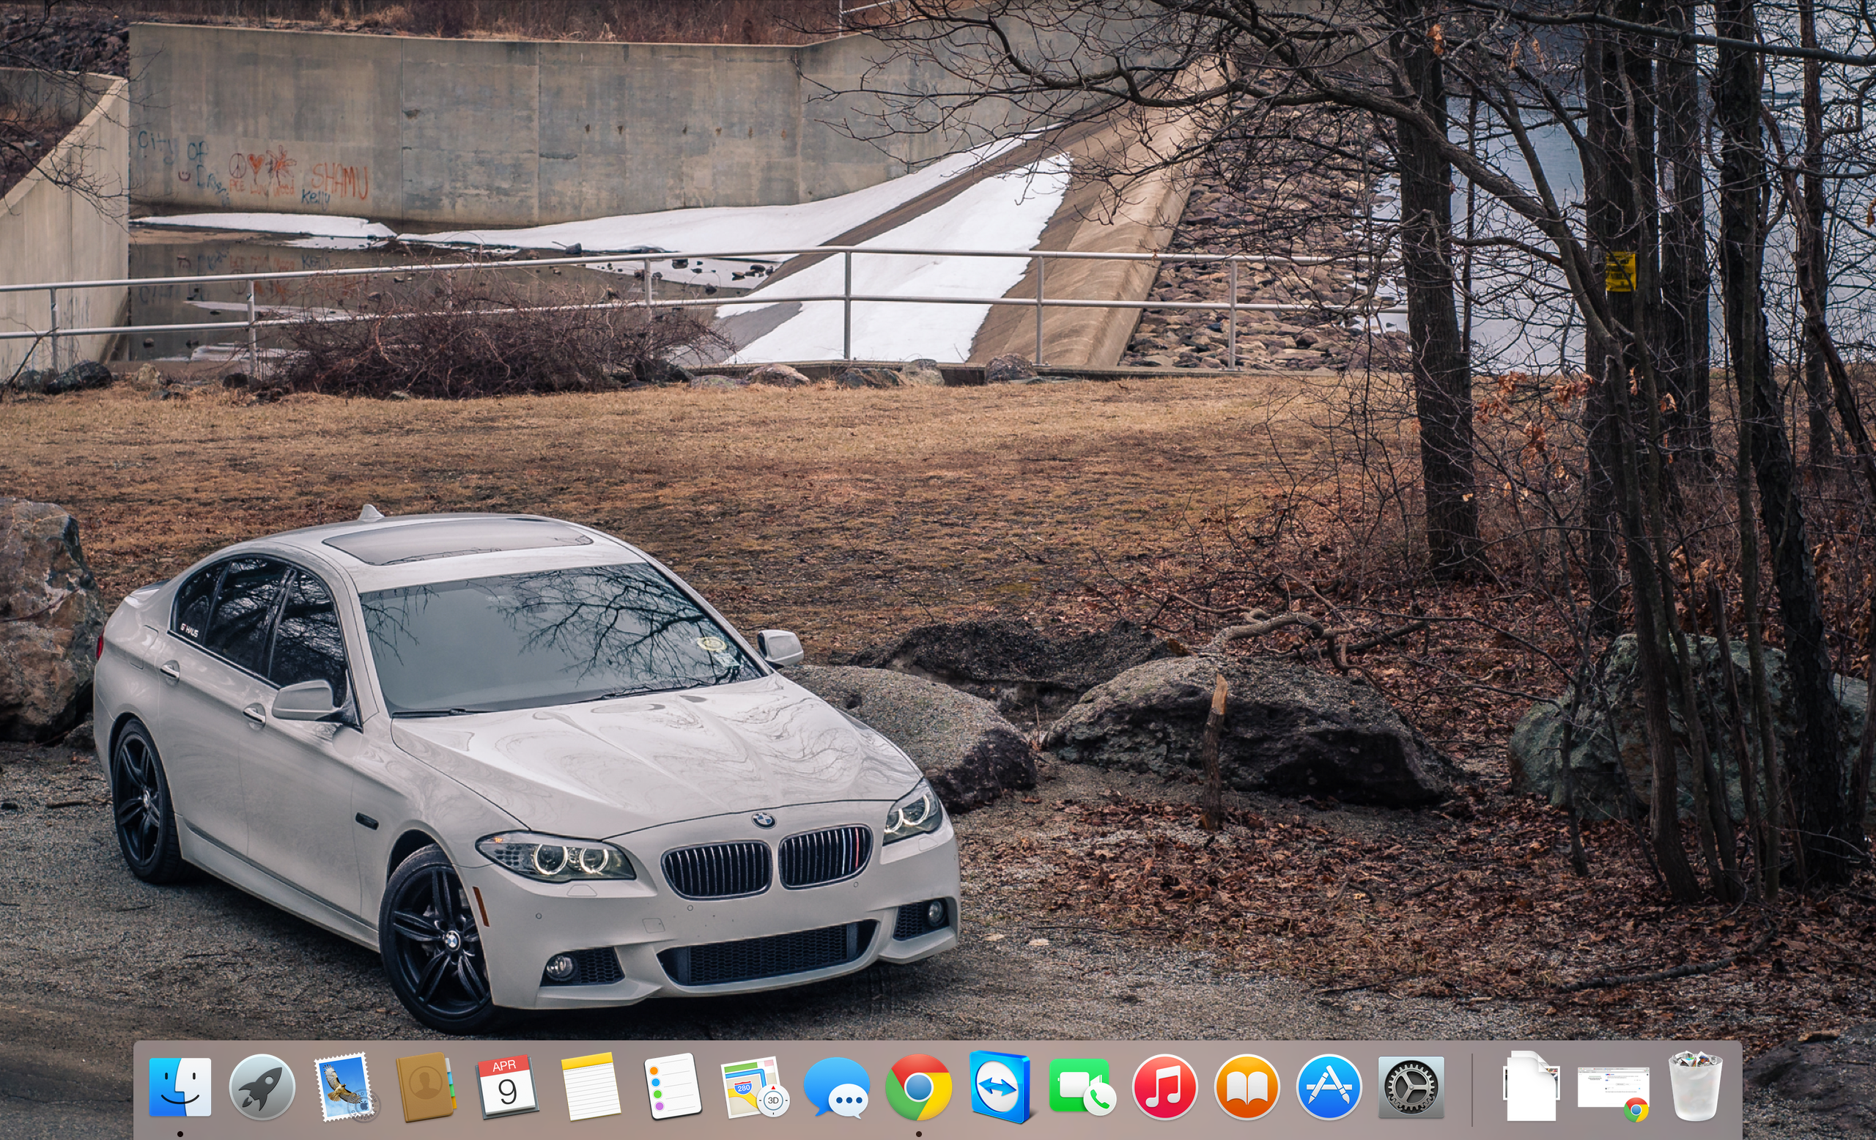The image size is (1876, 1140).
Task: Open the green FaceTime app
Action: coord(1082,1087)
